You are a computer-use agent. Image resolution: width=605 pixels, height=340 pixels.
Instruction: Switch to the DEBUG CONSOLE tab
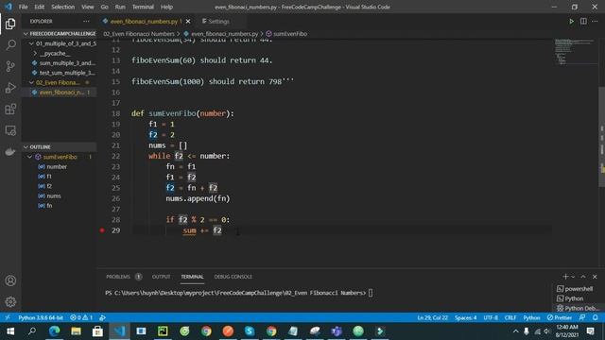pos(233,277)
